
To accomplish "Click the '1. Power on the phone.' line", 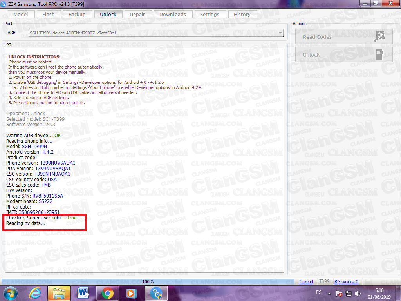I will coord(31,77).
